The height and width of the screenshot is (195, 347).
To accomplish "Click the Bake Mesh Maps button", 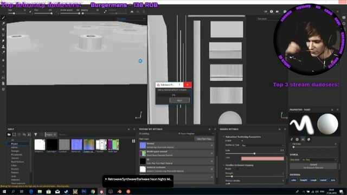I will coord(204,139).
